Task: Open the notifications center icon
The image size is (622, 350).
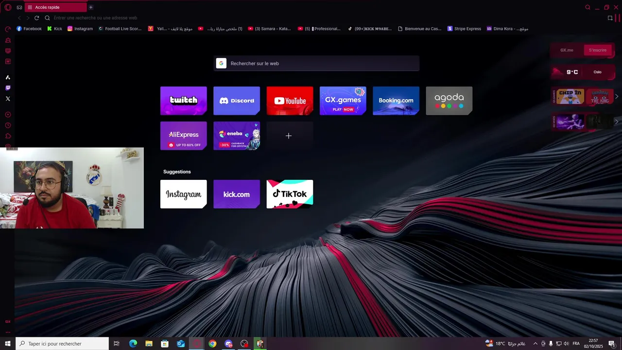Action: [612, 344]
